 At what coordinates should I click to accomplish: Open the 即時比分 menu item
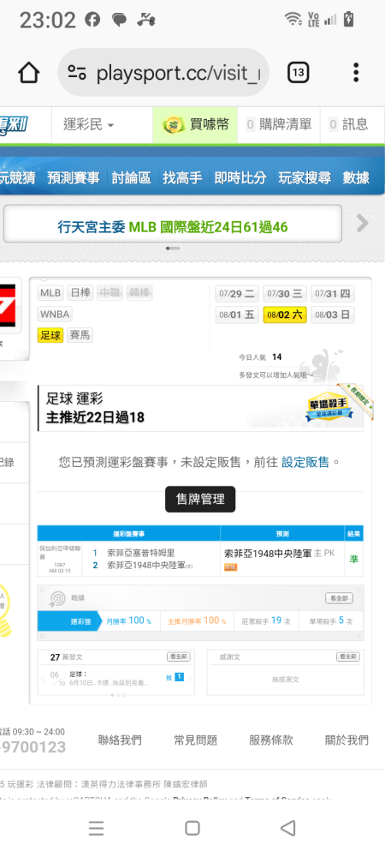(x=240, y=177)
